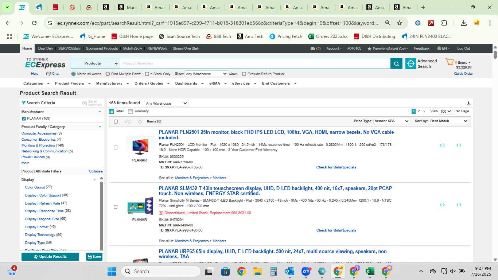
Task: Click the magnifier search button beside Product Keywords
Action: coord(396,63)
